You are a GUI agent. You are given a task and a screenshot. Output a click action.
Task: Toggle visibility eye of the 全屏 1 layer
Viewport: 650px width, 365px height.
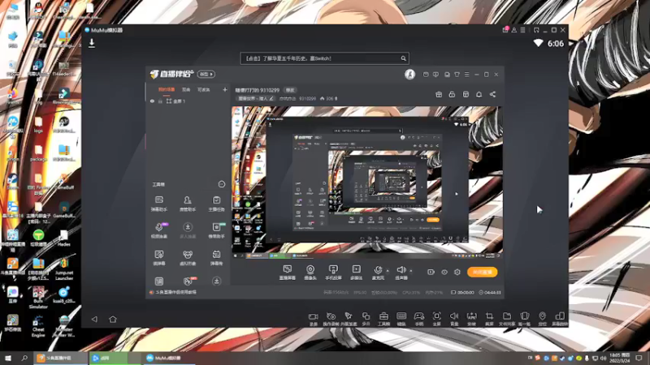pos(152,101)
